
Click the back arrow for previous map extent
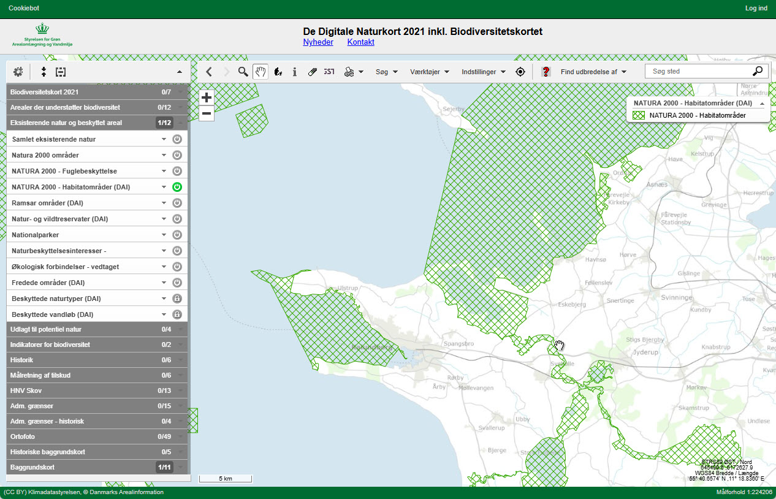coord(209,72)
